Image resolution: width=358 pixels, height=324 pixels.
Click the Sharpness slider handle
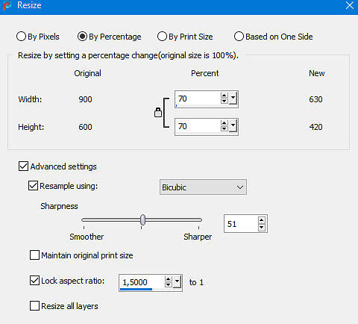coord(142,219)
